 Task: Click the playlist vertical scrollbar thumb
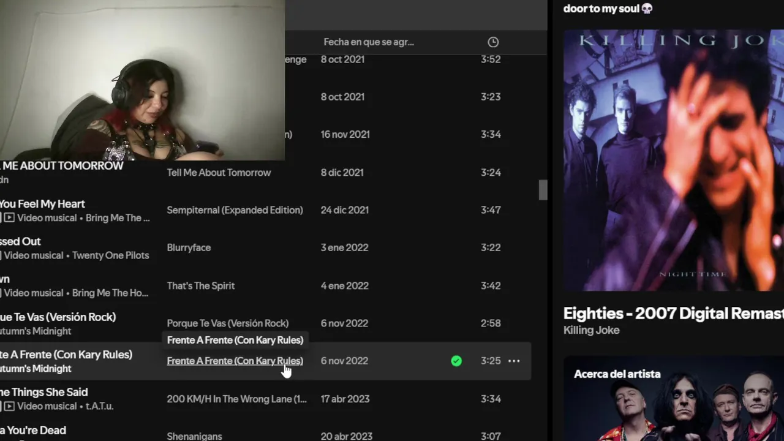point(543,190)
